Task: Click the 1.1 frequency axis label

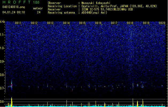Action: 2,35
